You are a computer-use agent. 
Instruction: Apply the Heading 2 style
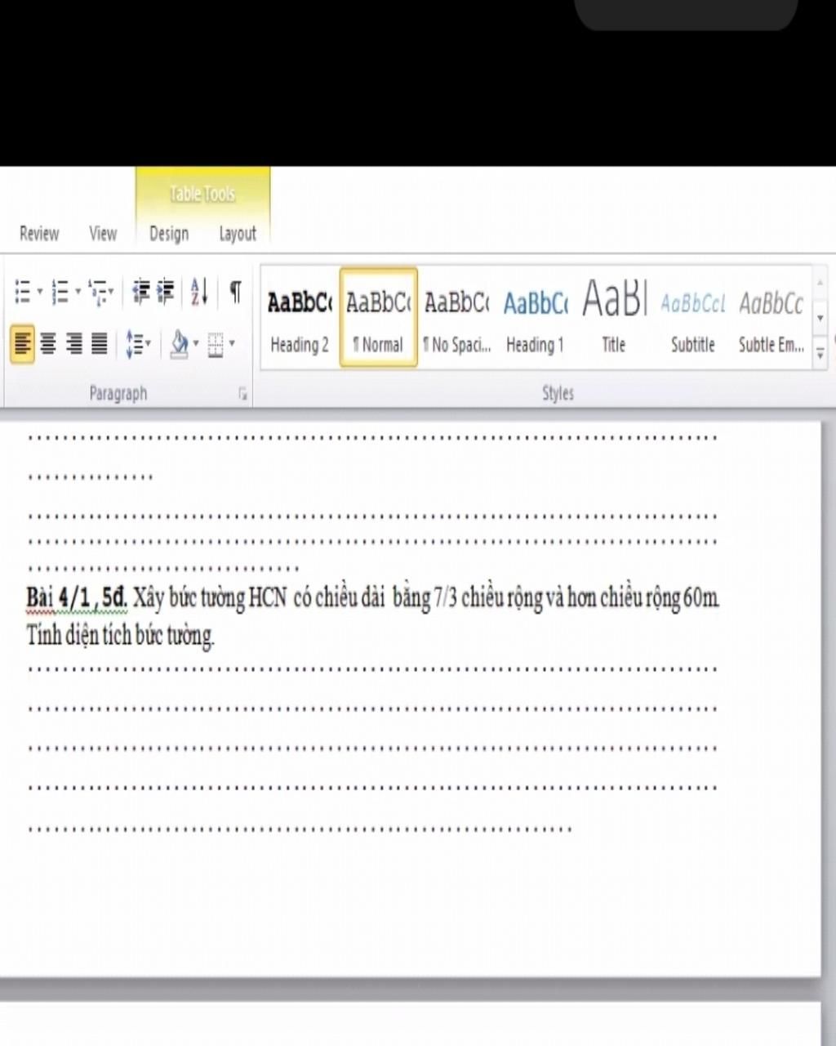pyautogui.click(x=300, y=318)
